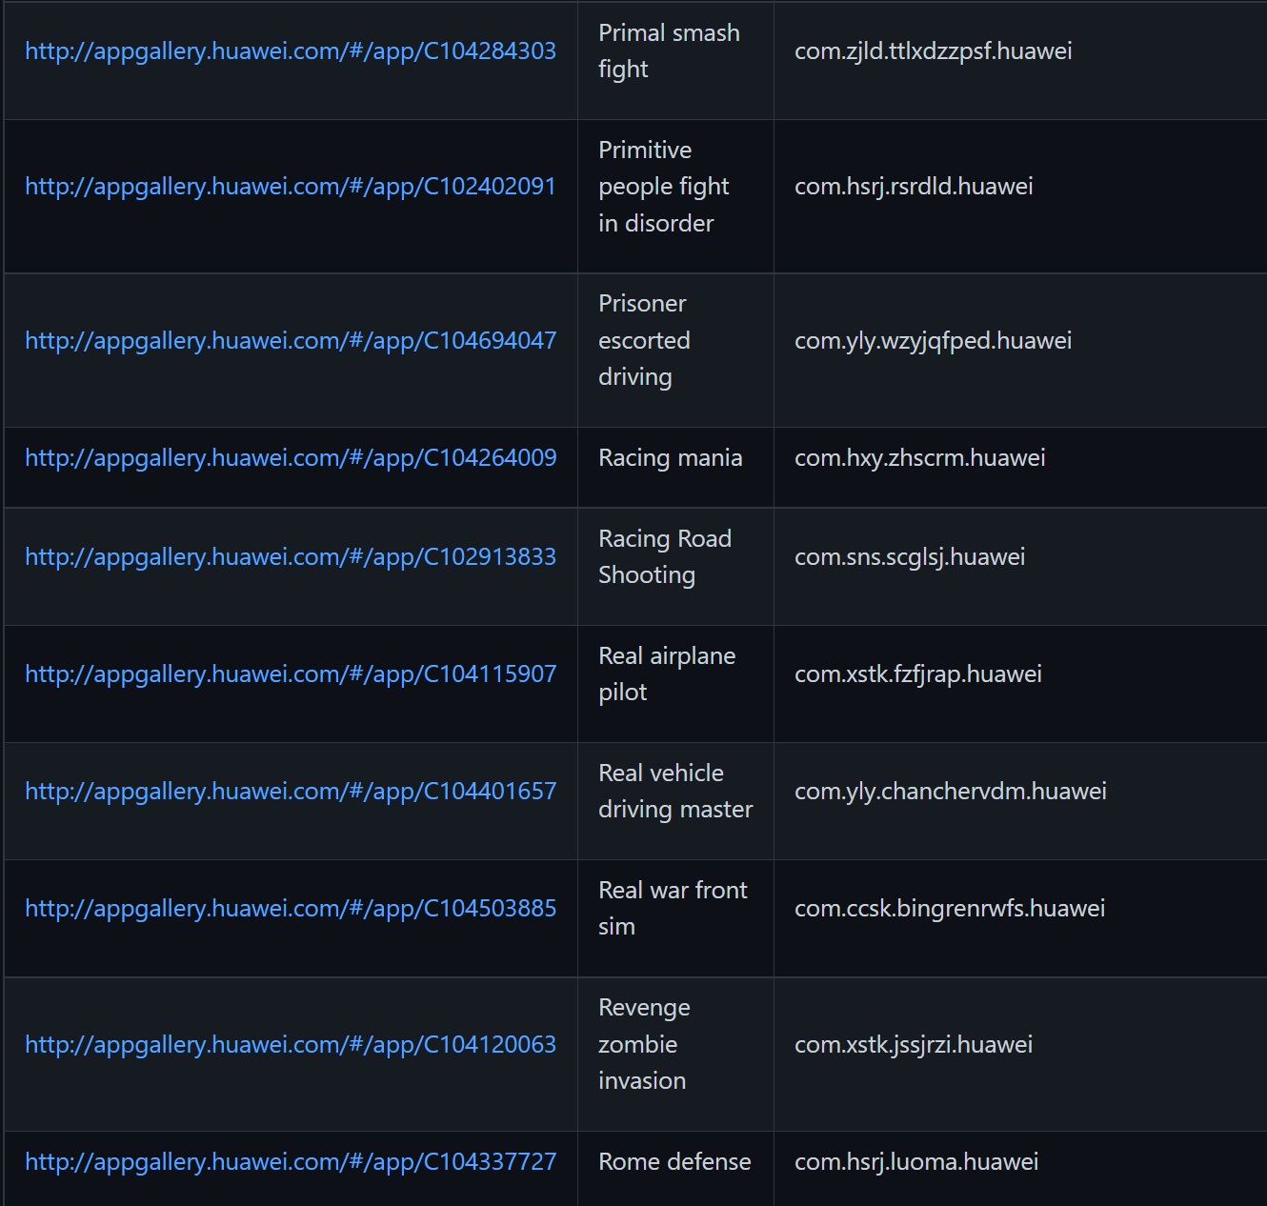
Task: Click the "Rome defense" app name
Action: coord(674,1162)
